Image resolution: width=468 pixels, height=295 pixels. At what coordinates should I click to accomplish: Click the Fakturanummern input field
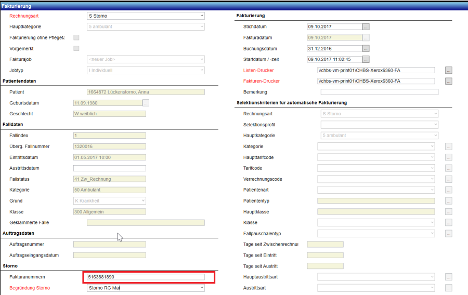coord(146,277)
